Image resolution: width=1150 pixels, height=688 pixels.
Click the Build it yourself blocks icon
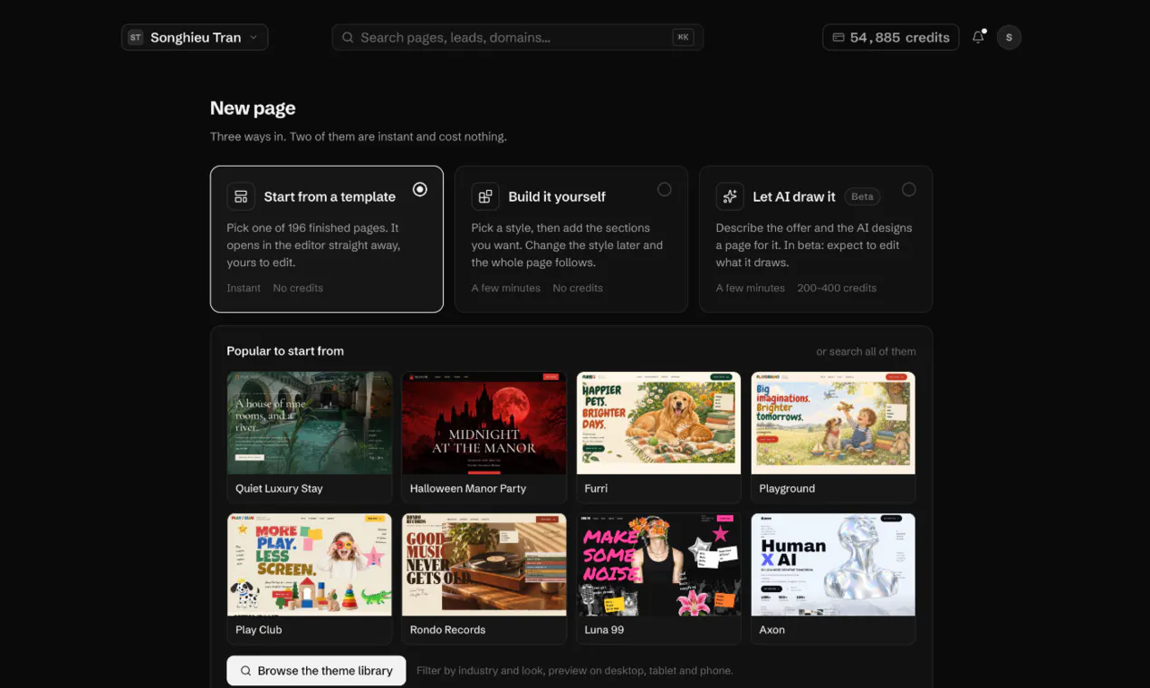click(485, 196)
